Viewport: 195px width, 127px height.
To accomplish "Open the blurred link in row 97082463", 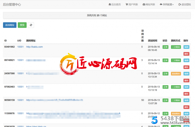I will 35,87.
